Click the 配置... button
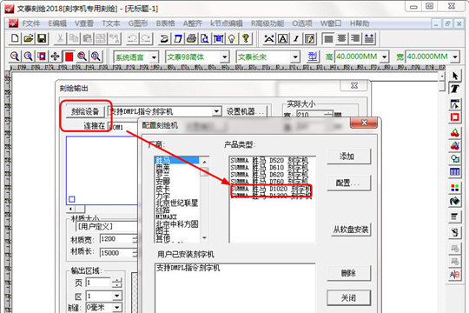This screenshot has height=313, width=469. pos(349,183)
